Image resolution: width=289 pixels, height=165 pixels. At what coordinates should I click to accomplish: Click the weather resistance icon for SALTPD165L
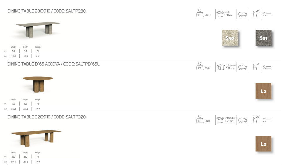click(x=242, y=67)
